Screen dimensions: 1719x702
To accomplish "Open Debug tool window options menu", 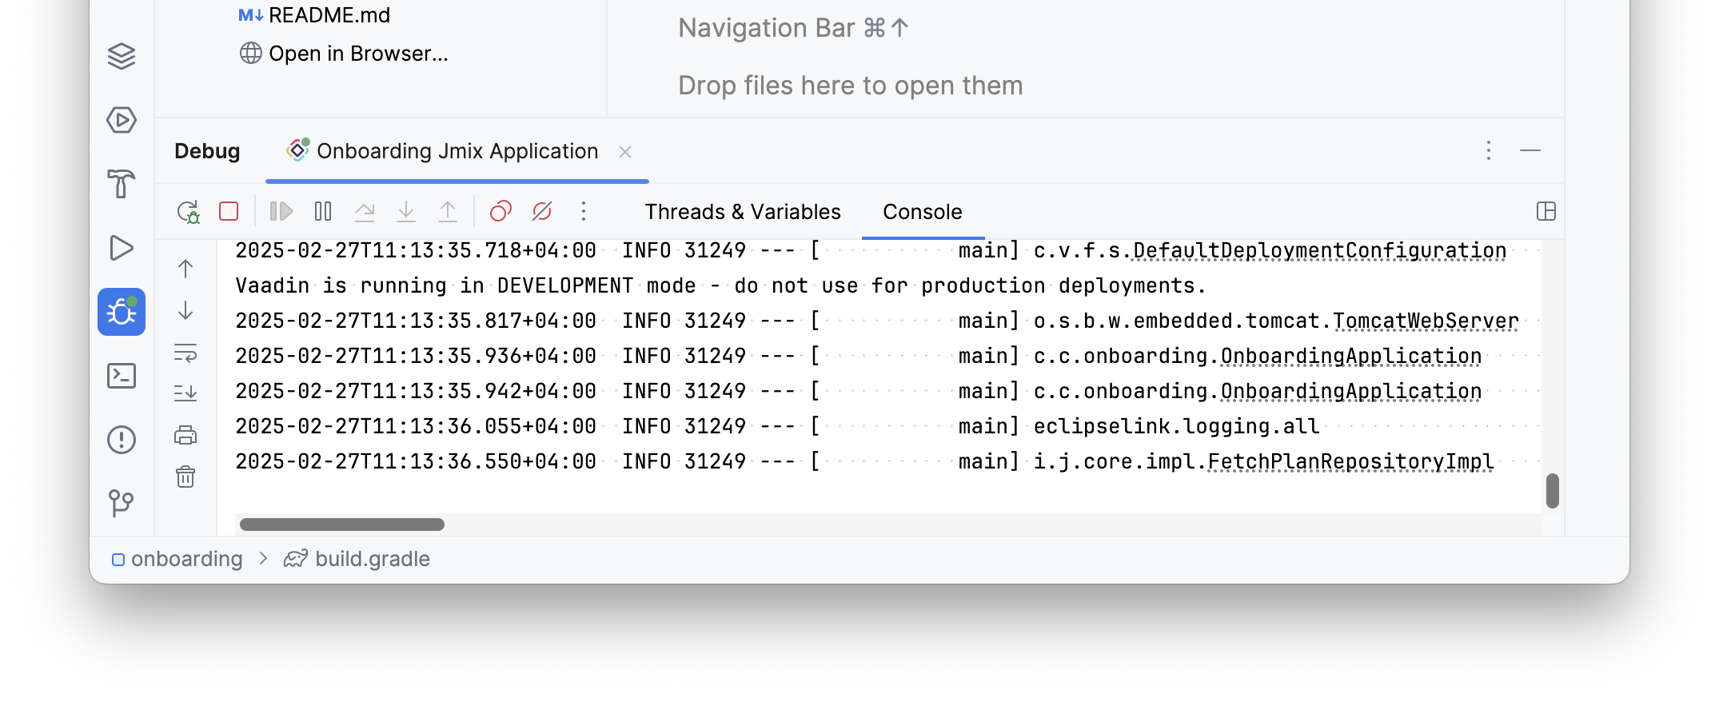I will 1488,151.
